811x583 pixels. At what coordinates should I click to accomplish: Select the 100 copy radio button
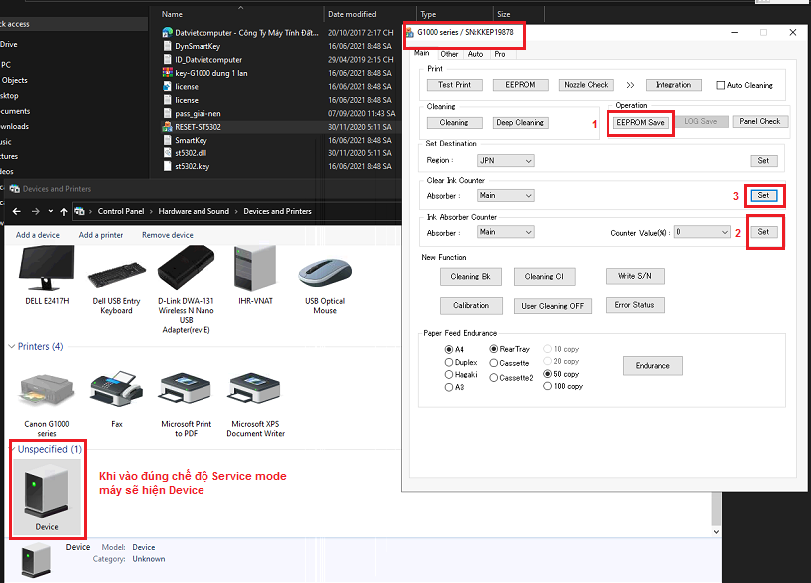pyautogui.click(x=547, y=386)
